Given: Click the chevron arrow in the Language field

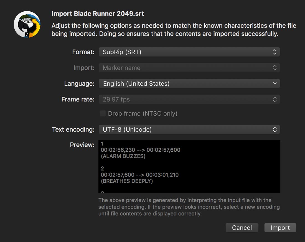Looking at the screenshot, I should coord(274,83).
